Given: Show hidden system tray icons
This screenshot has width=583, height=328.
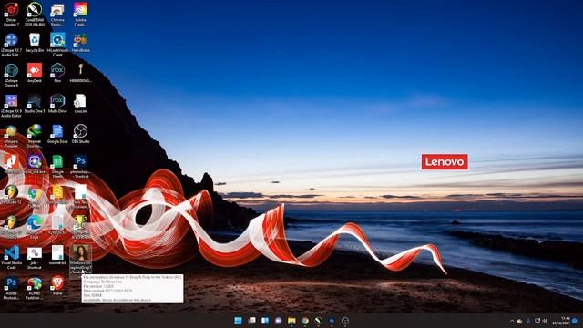Looking at the screenshot, I should tap(512, 321).
